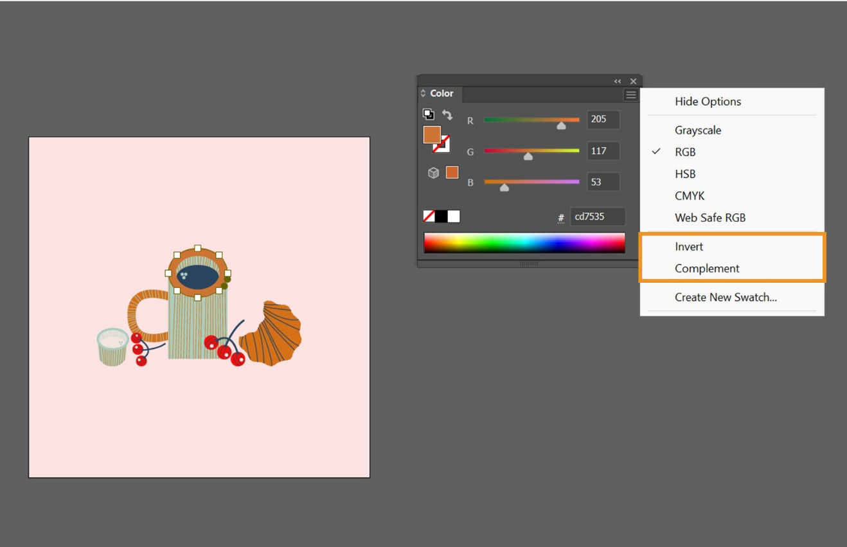The height and width of the screenshot is (547, 847).
Task: Click inside the hex value field showing cd7535
Action: click(598, 217)
